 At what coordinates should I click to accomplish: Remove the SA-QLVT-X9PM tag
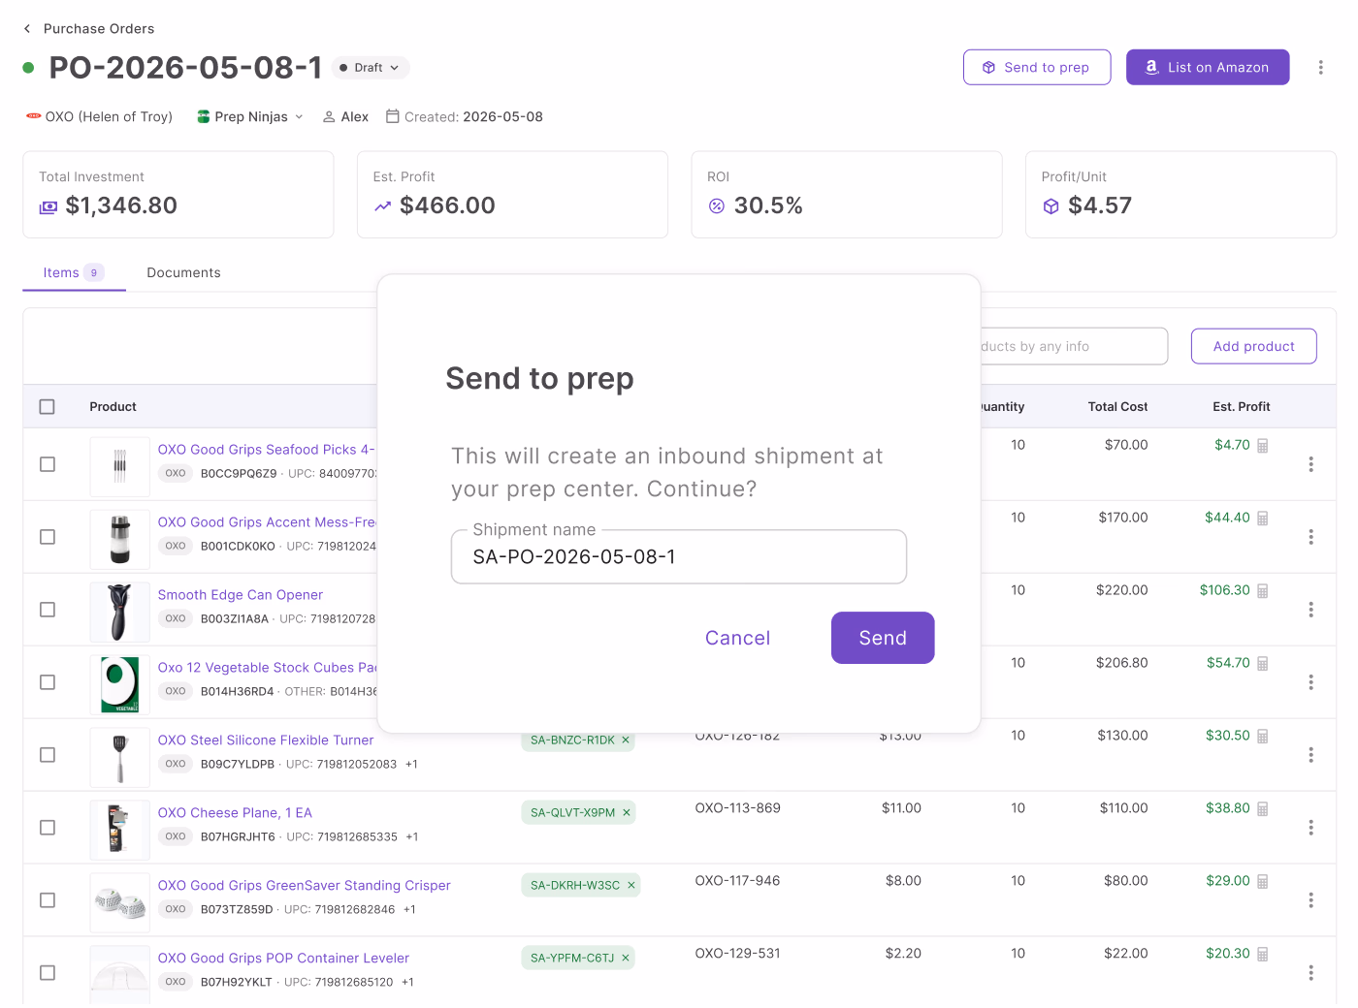pos(627,813)
